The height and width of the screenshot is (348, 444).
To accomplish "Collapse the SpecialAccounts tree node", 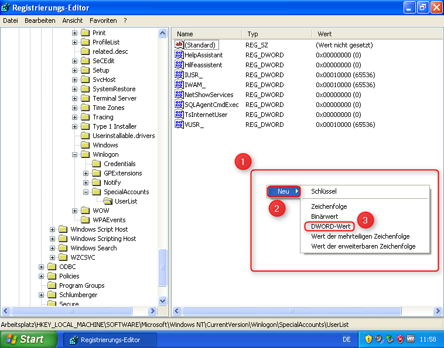I will [x=86, y=192].
